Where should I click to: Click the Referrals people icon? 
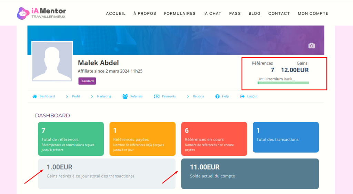click(x=125, y=96)
